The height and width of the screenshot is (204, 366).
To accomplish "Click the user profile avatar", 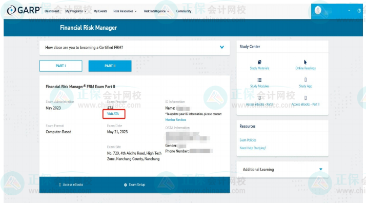I will [x=318, y=10].
